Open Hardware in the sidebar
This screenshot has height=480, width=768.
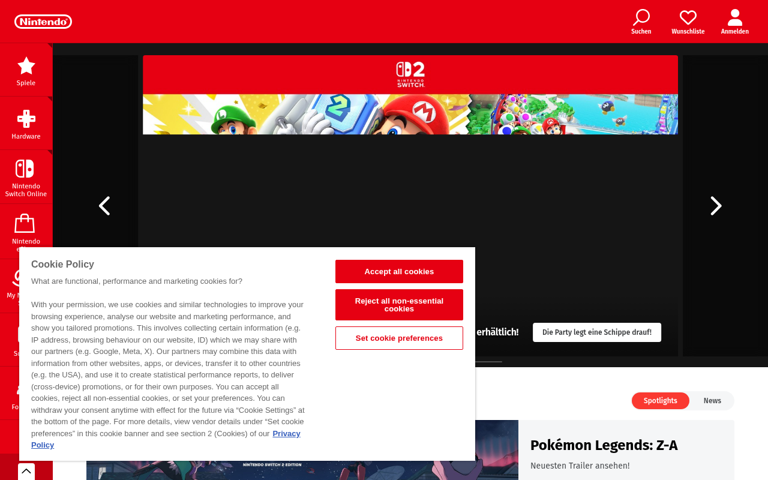pyautogui.click(x=26, y=124)
